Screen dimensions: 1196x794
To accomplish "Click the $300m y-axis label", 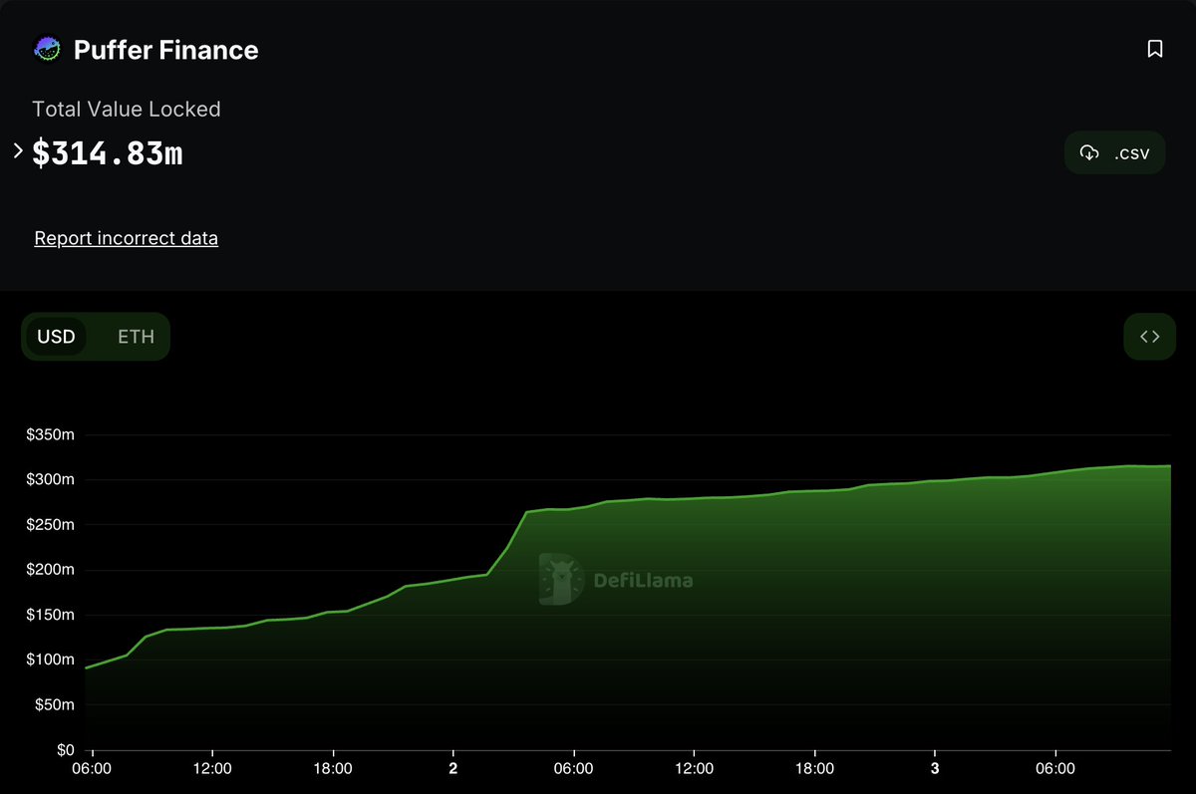I will coord(50,480).
